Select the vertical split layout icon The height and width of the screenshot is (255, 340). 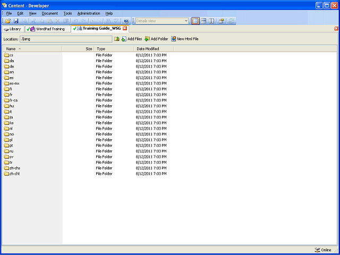click(x=211, y=21)
